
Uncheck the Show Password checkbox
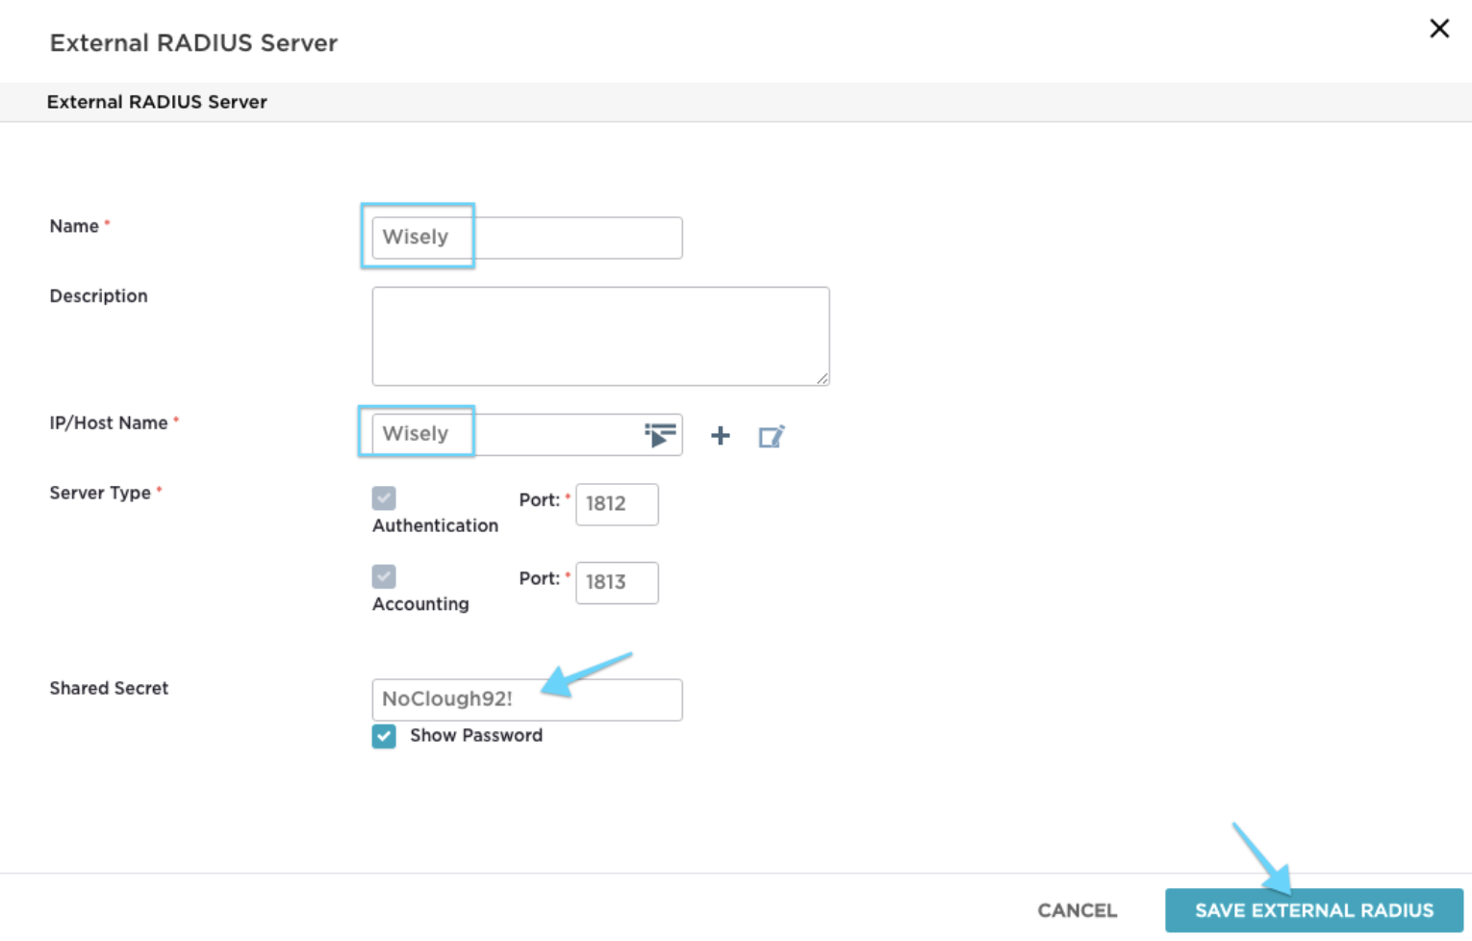[384, 736]
